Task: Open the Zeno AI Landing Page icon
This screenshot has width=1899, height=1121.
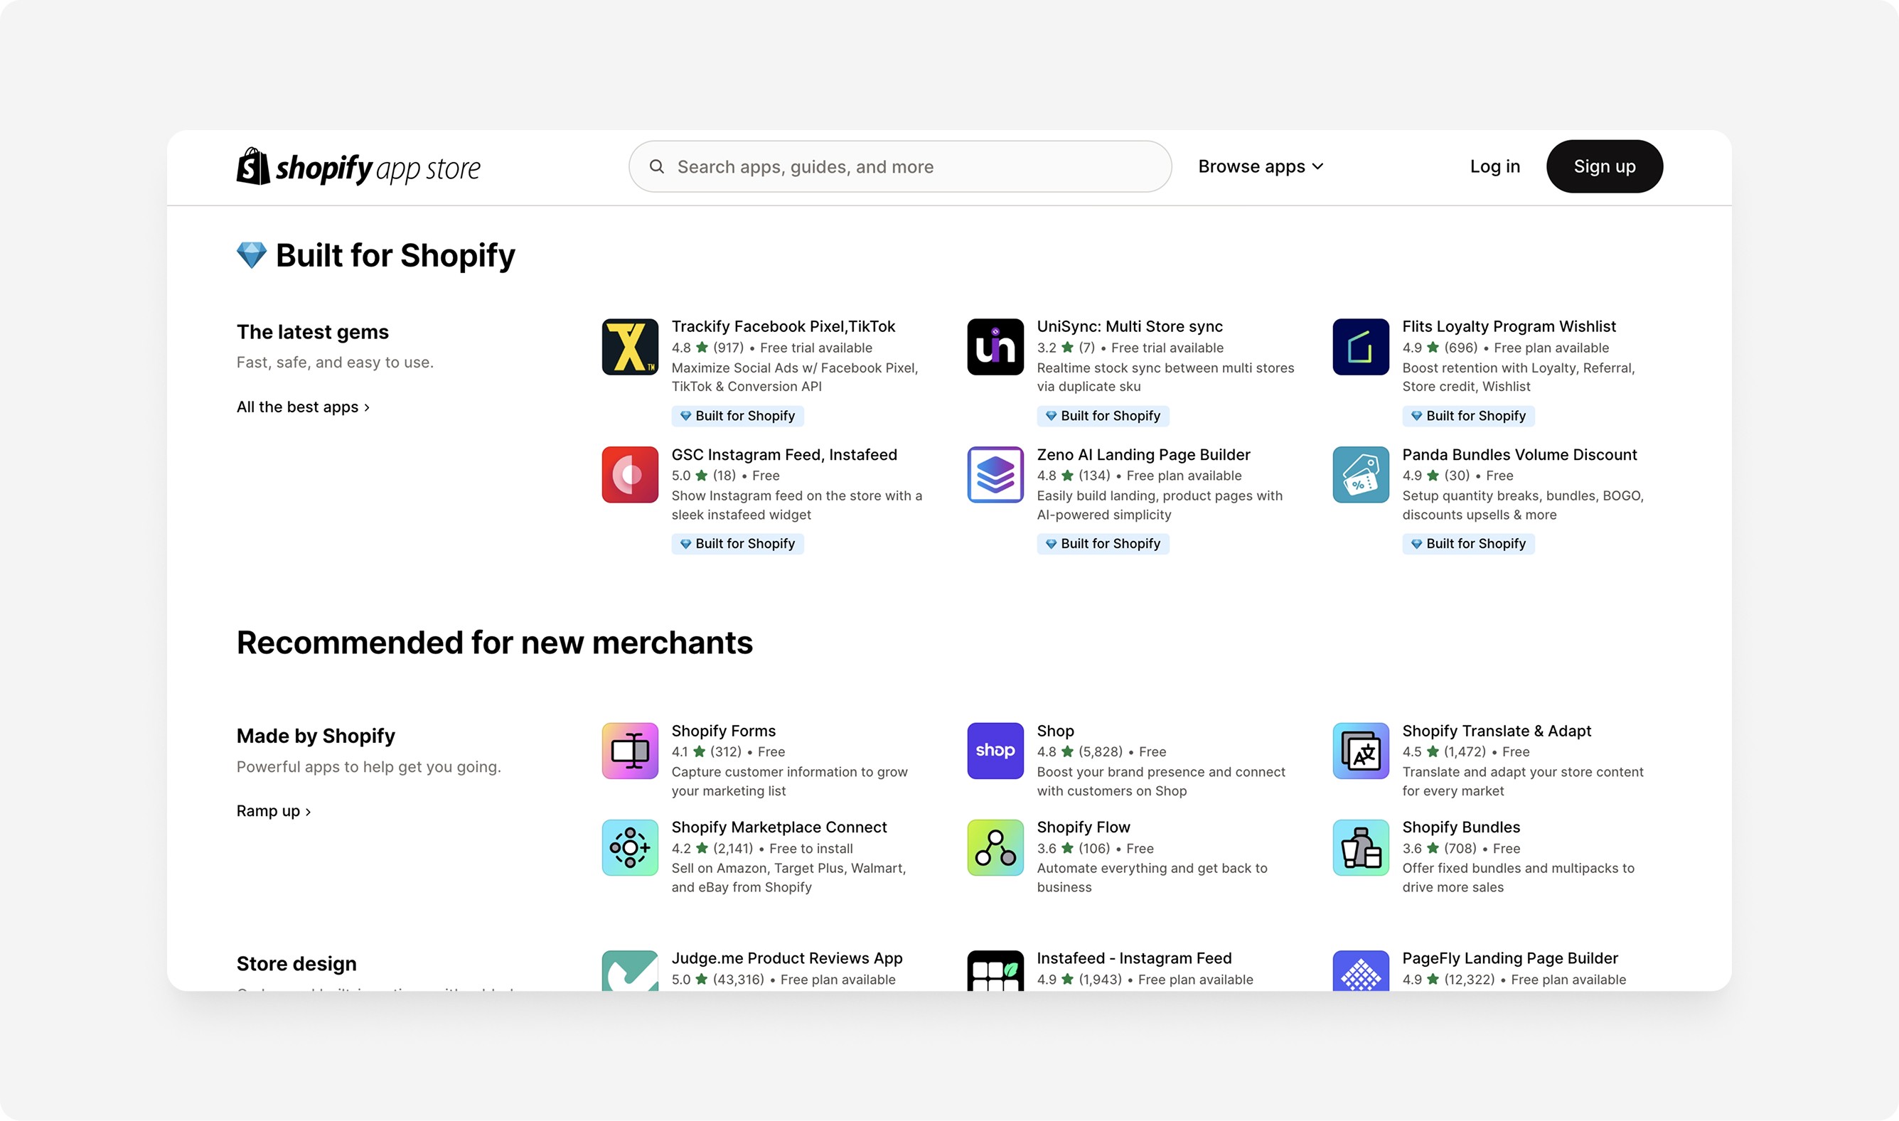Action: (x=995, y=474)
